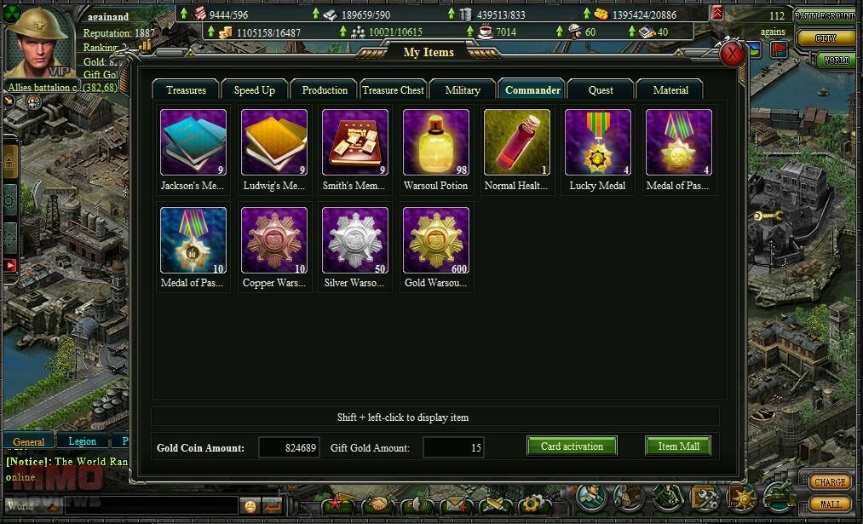
Task: Click the Card activation button
Action: pos(572,446)
